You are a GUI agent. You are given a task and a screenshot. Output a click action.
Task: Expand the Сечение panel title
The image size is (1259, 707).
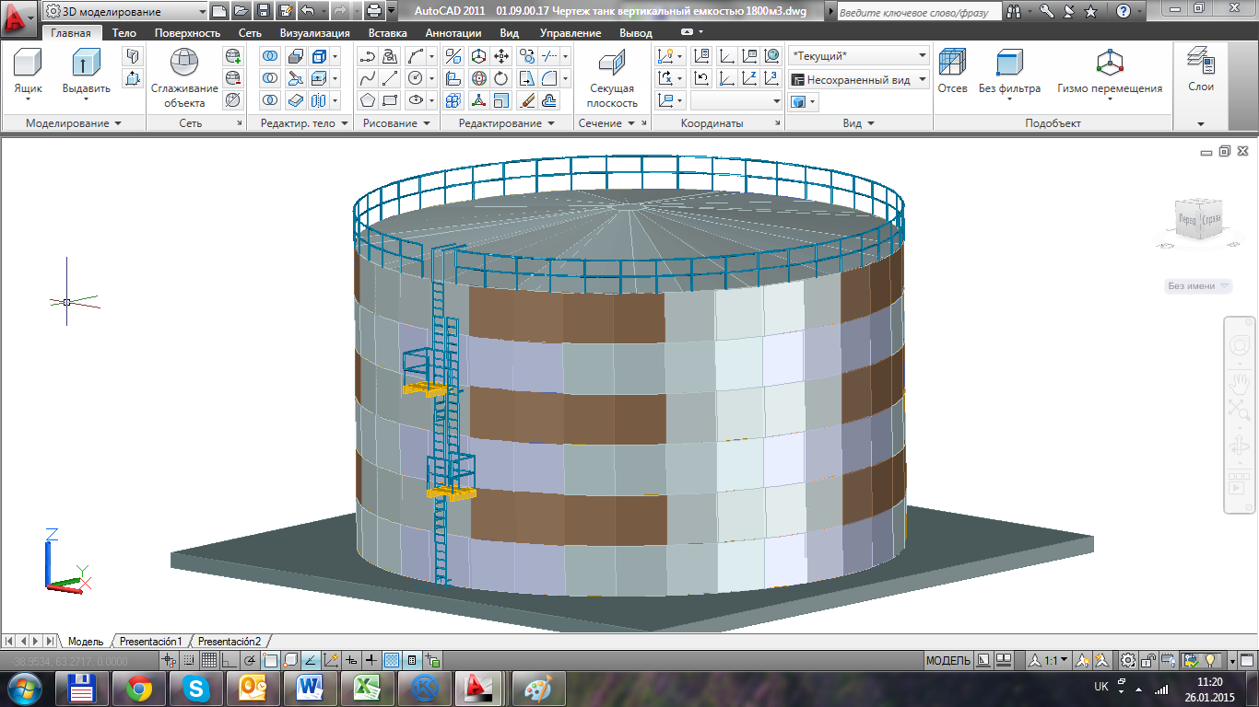pyautogui.click(x=606, y=123)
